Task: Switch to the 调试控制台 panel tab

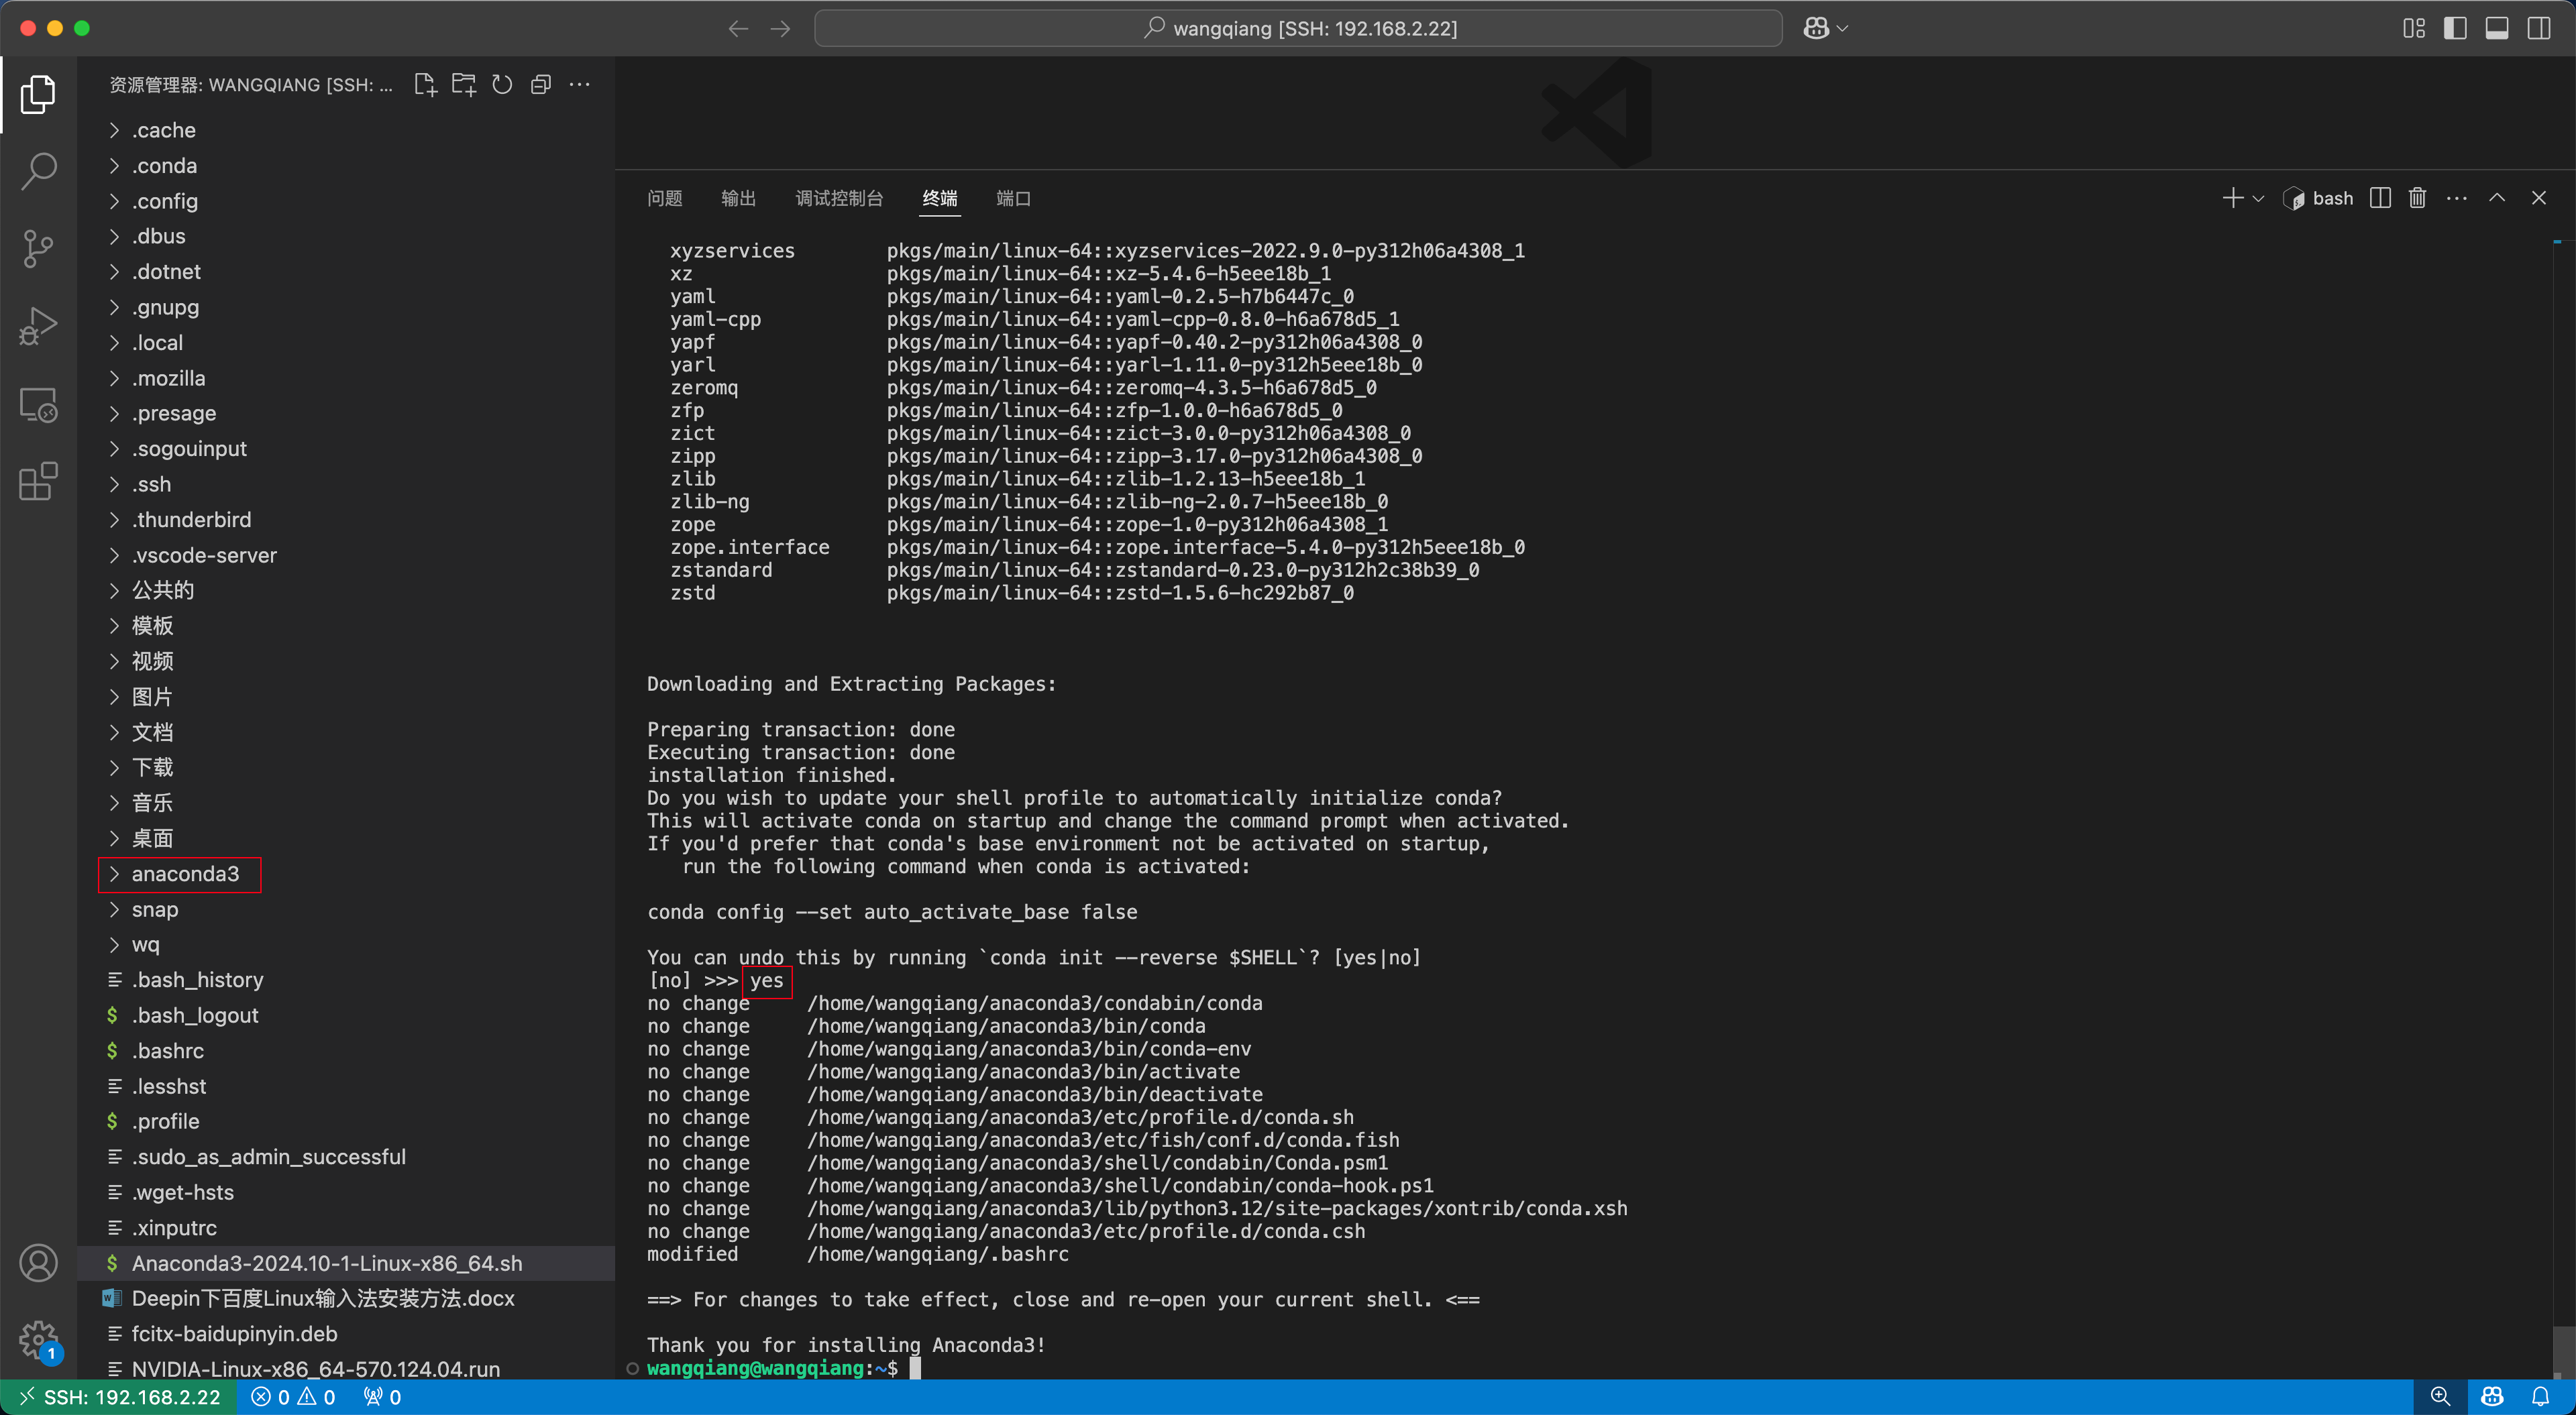Action: coord(839,198)
